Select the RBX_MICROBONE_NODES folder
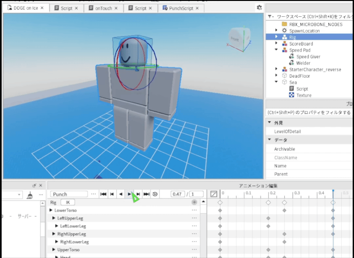This screenshot has width=354, height=258. point(316,24)
